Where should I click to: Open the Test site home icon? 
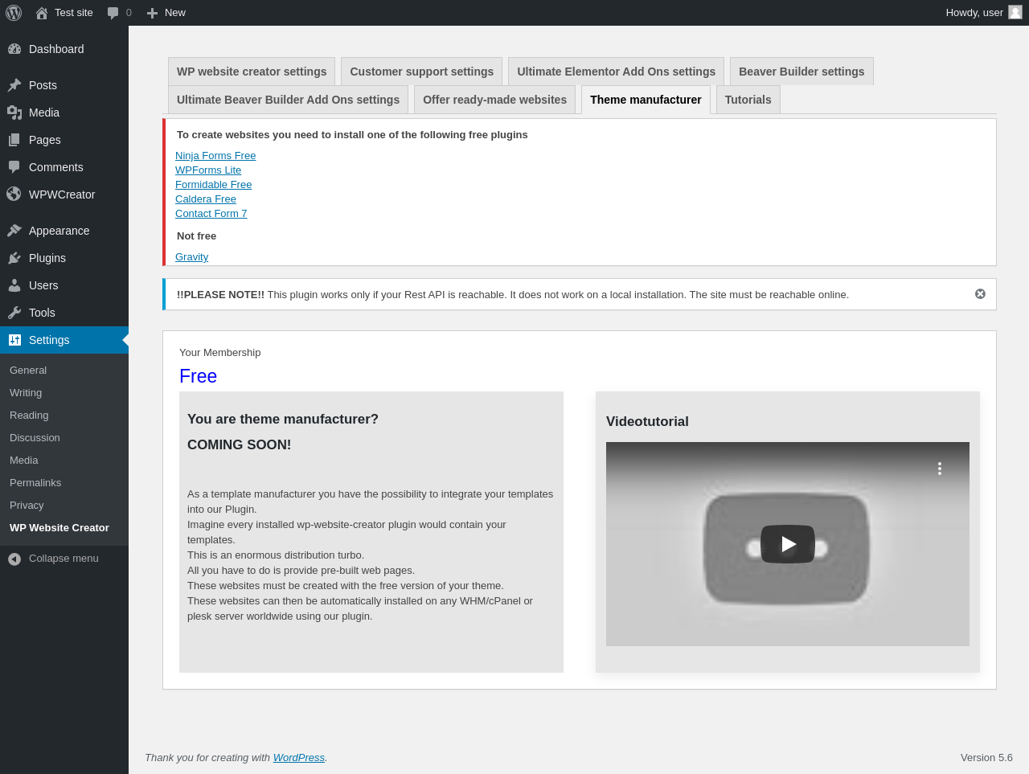(42, 13)
